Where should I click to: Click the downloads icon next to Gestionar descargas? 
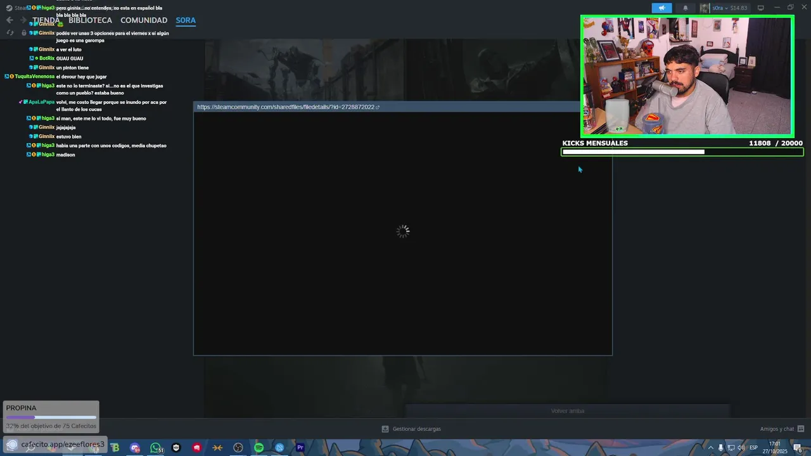click(385, 429)
